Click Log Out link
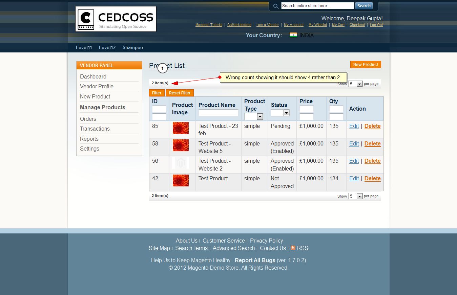This screenshot has height=295, width=457. tap(376, 25)
